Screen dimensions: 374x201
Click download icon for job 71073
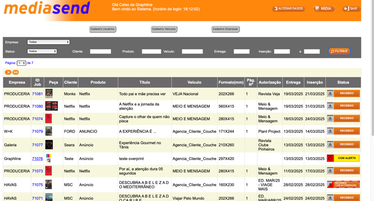click(x=330, y=171)
